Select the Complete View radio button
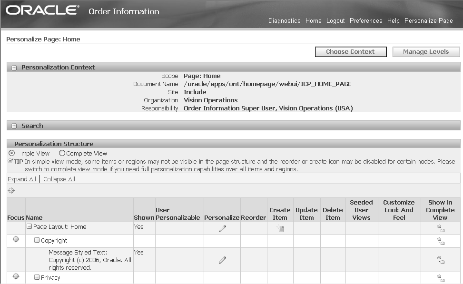Viewport: 463px width, 284px height. pyautogui.click(x=62, y=153)
